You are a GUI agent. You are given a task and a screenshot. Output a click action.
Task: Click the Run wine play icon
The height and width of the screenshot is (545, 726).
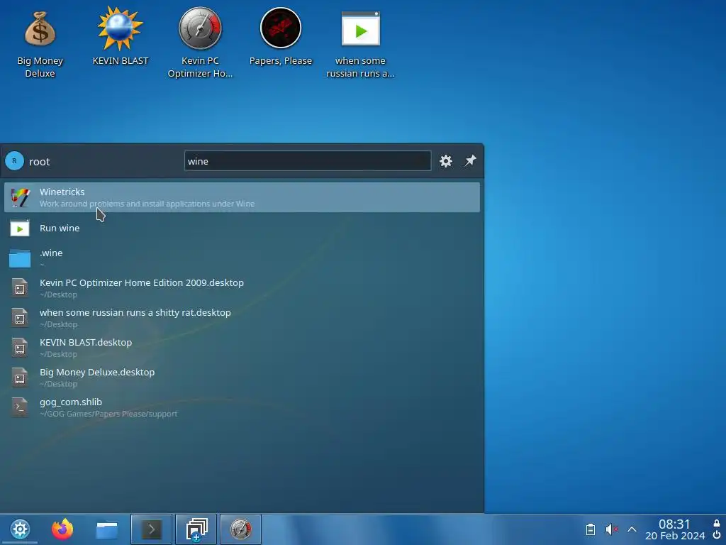tap(20, 229)
